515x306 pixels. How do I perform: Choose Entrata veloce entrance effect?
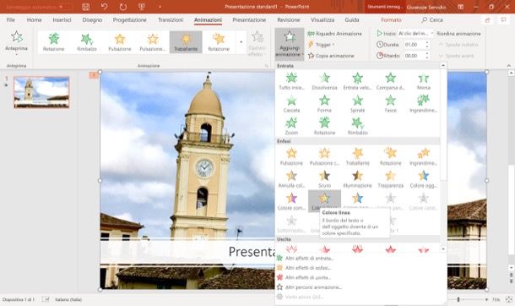[x=357, y=81]
